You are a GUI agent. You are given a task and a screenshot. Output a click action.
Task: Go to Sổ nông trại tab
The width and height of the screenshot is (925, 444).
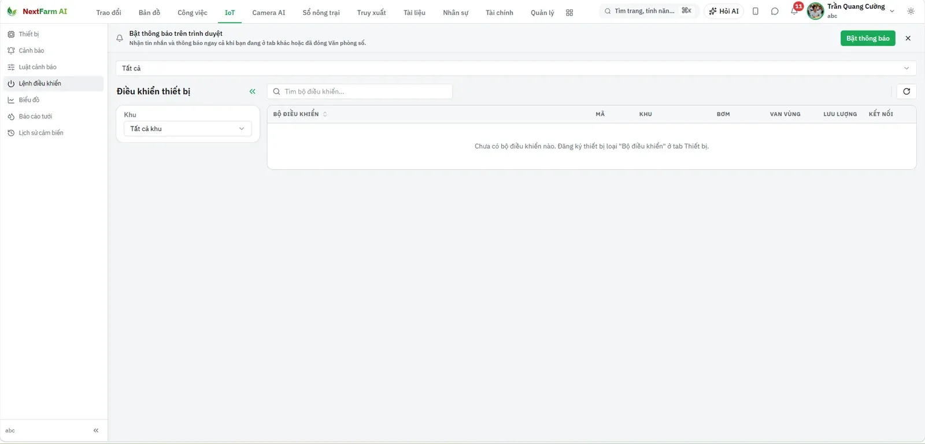pos(321,13)
